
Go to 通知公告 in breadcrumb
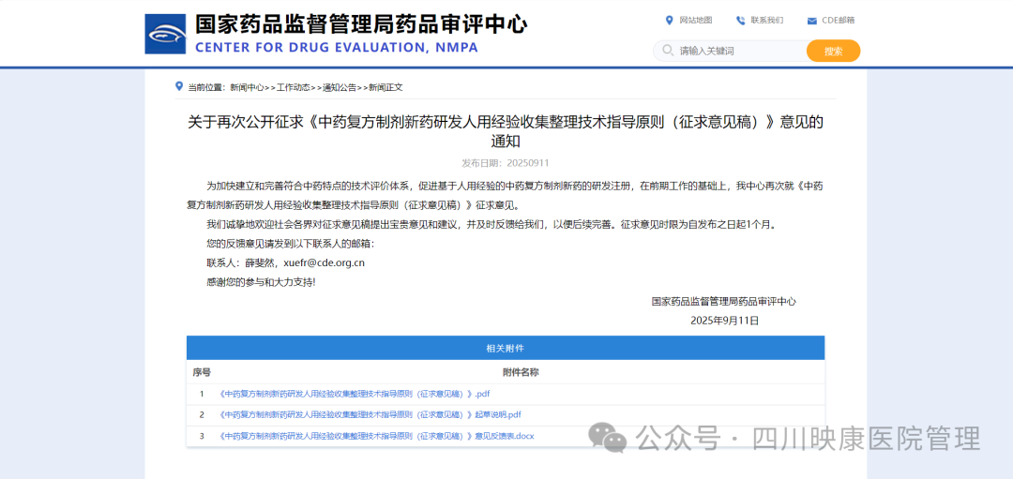(340, 87)
